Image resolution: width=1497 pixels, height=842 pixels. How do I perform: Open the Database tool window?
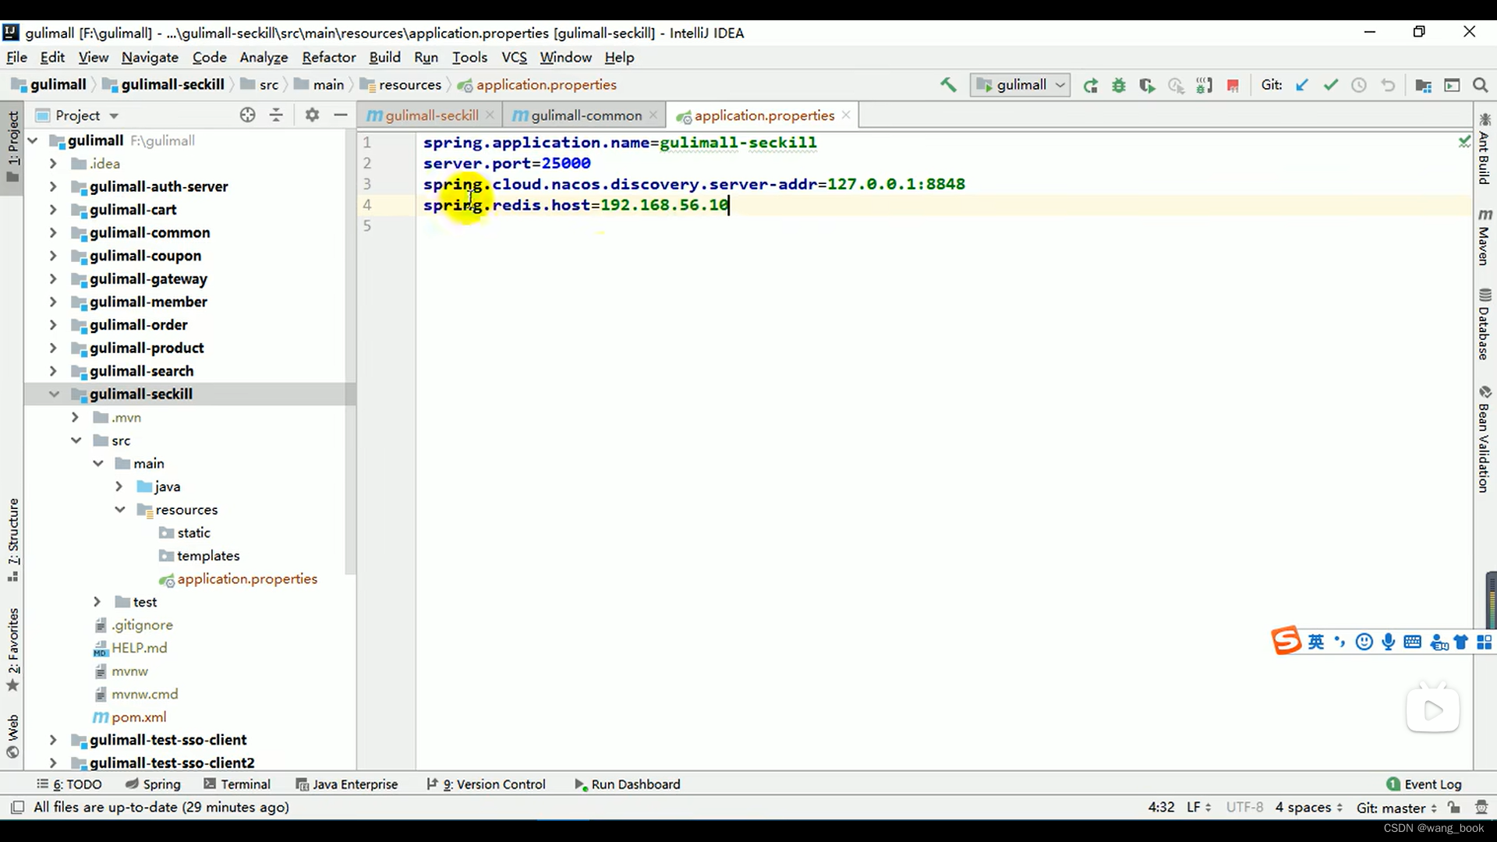click(x=1485, y=324)
